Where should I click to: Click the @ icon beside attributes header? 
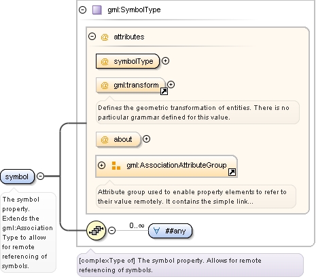coord(105,37)
